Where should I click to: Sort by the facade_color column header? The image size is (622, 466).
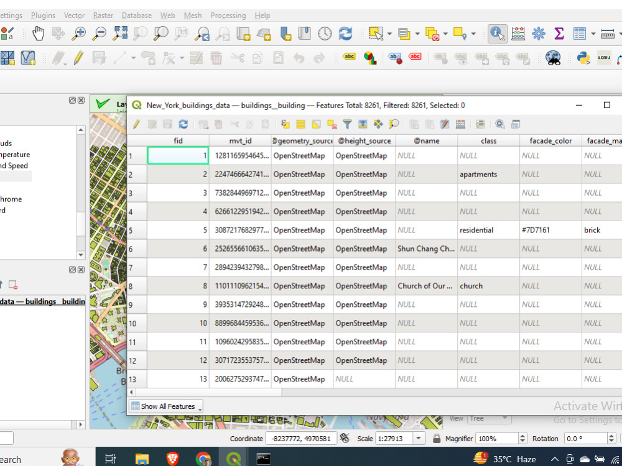coord(550,140)
